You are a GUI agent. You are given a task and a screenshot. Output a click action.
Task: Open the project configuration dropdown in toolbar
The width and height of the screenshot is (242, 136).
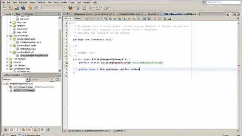click(64, 8)
